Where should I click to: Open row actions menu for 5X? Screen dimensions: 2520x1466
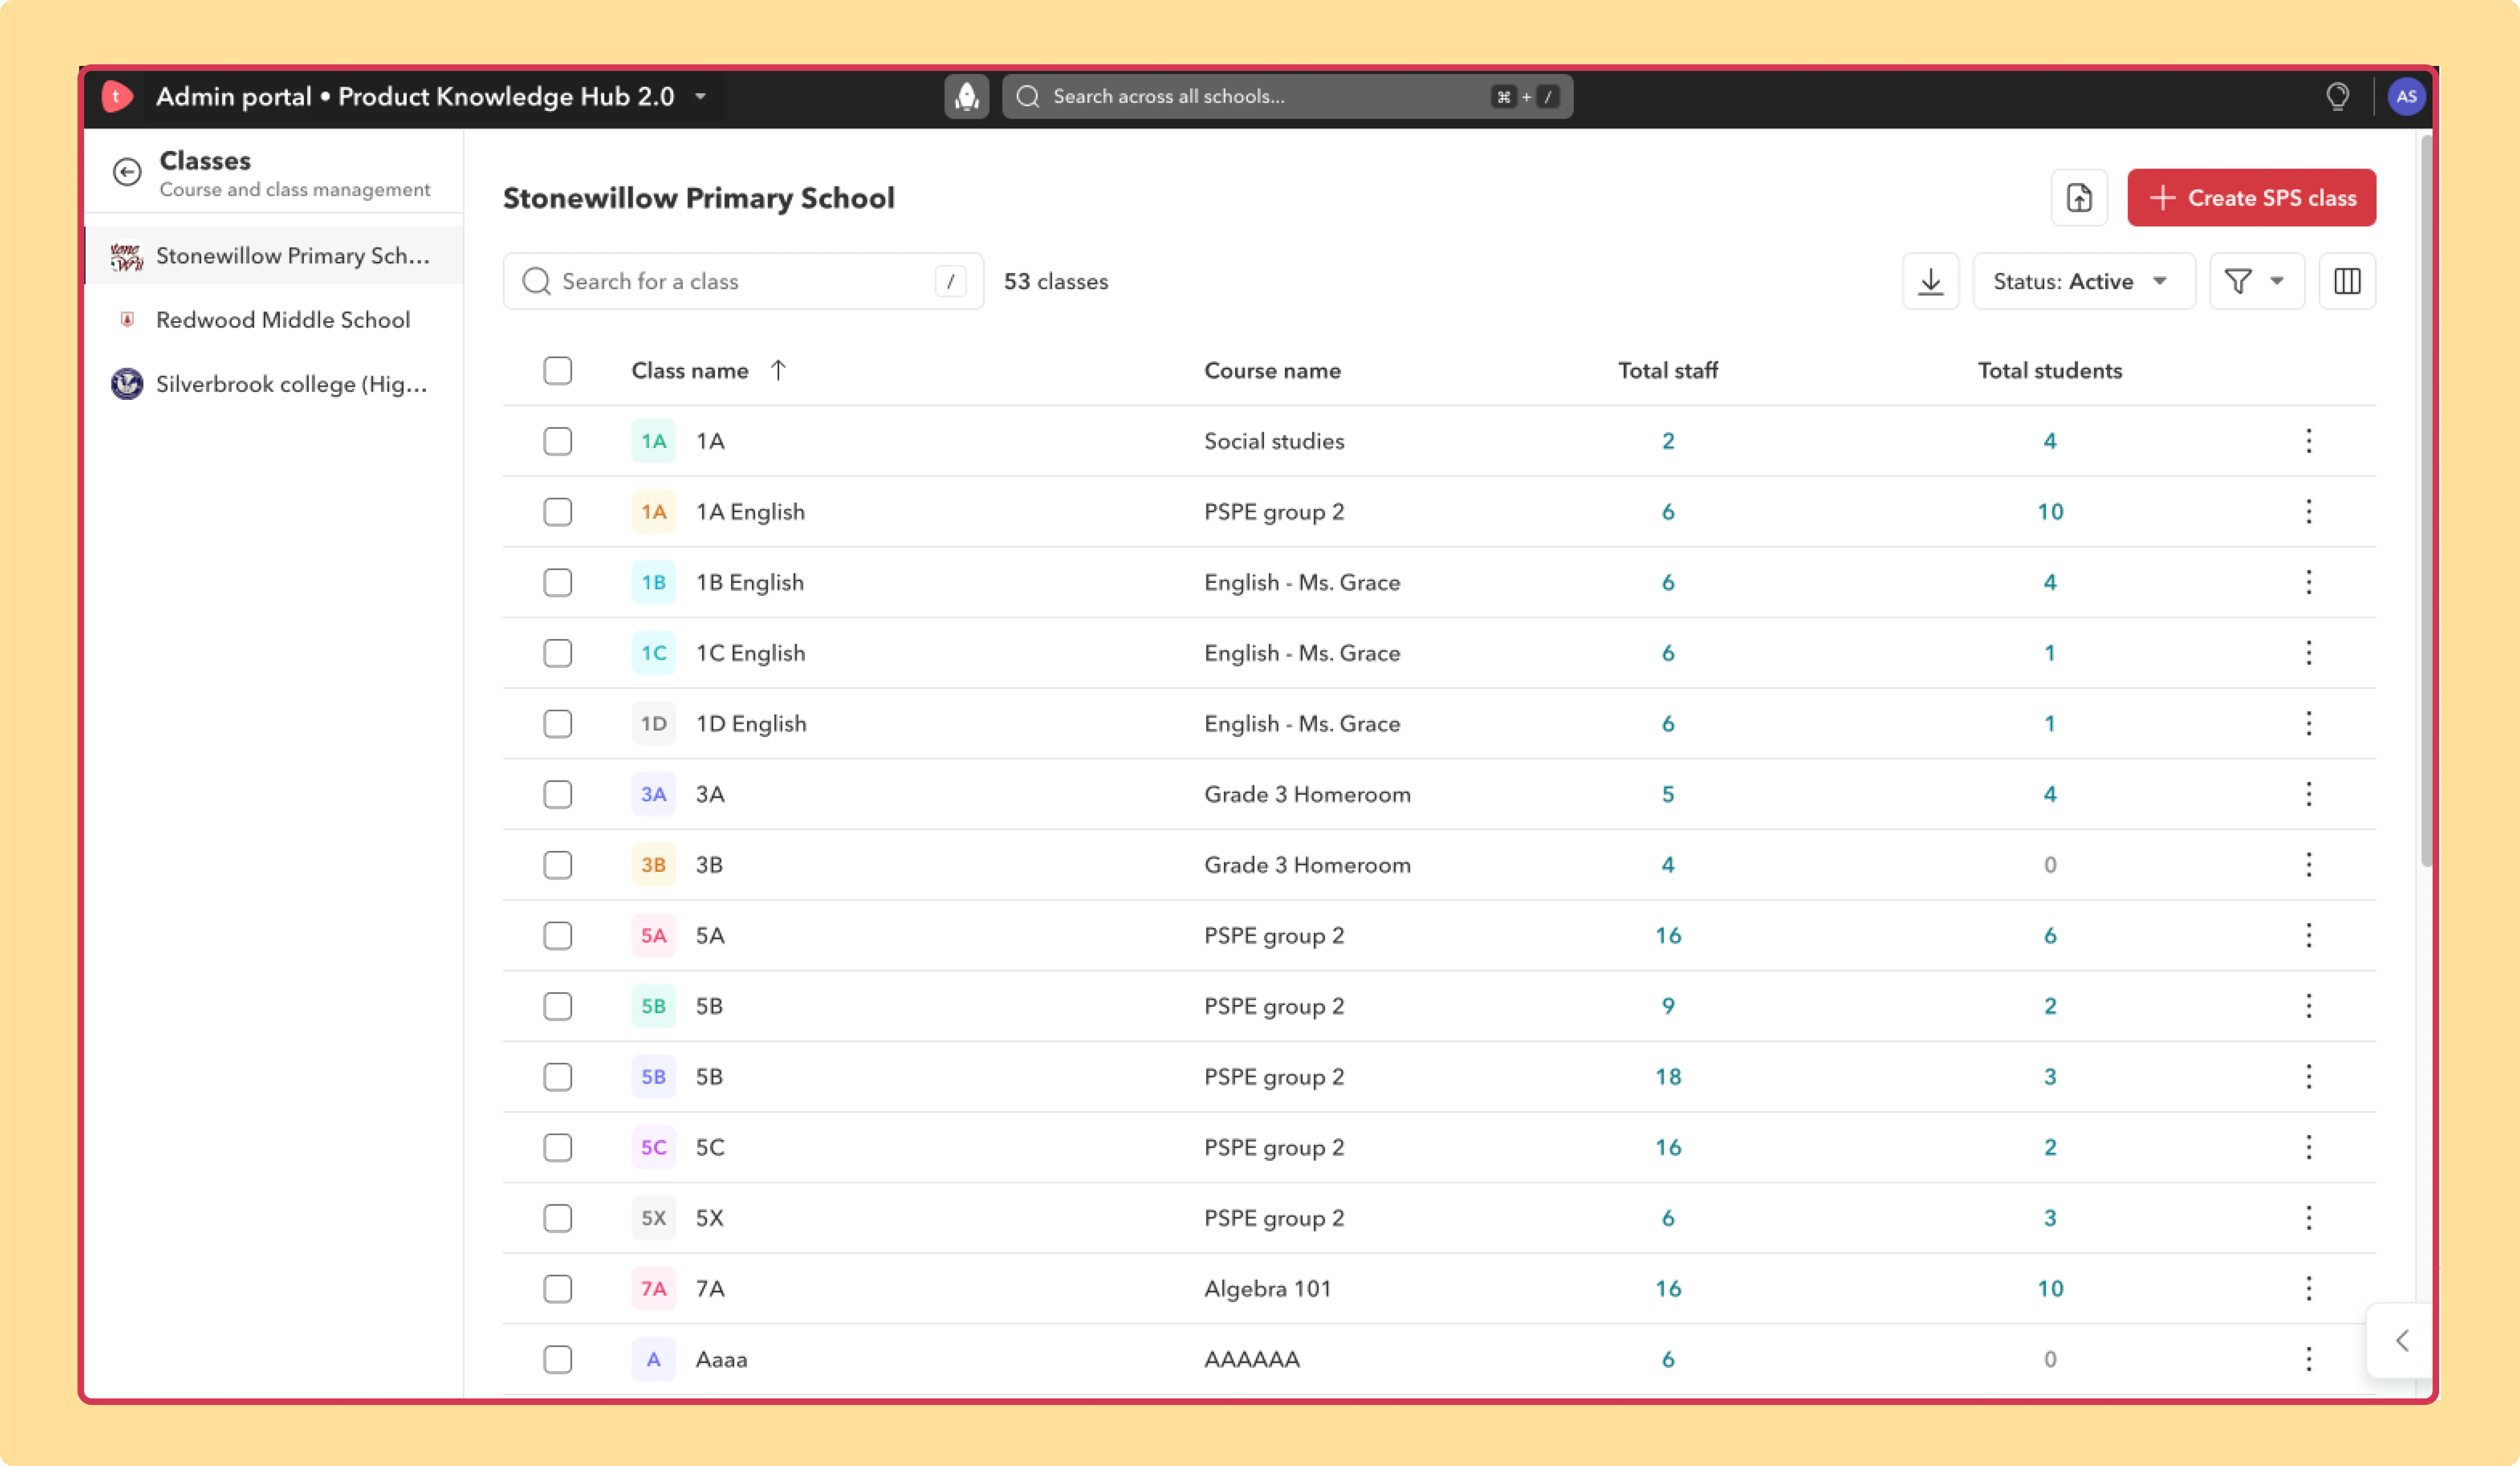(2309, 1218)
